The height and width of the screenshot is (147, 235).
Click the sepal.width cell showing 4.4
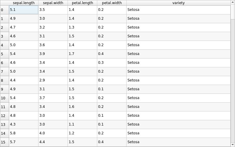53,142
